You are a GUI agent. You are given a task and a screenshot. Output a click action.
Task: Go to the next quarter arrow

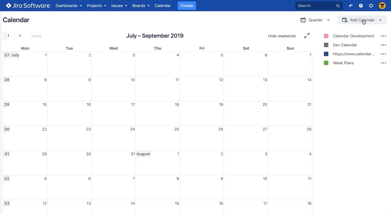click(20, 36)
